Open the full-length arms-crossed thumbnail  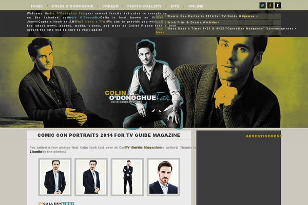tap(127, 177)
